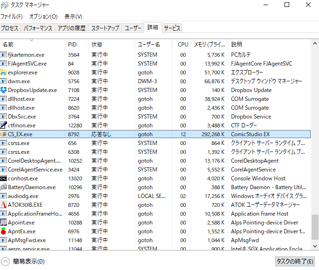The height and width of the screenshot is (270, 319).
Task: Click the CS_EX.exe ComicStudio icon
Action: 3,134
